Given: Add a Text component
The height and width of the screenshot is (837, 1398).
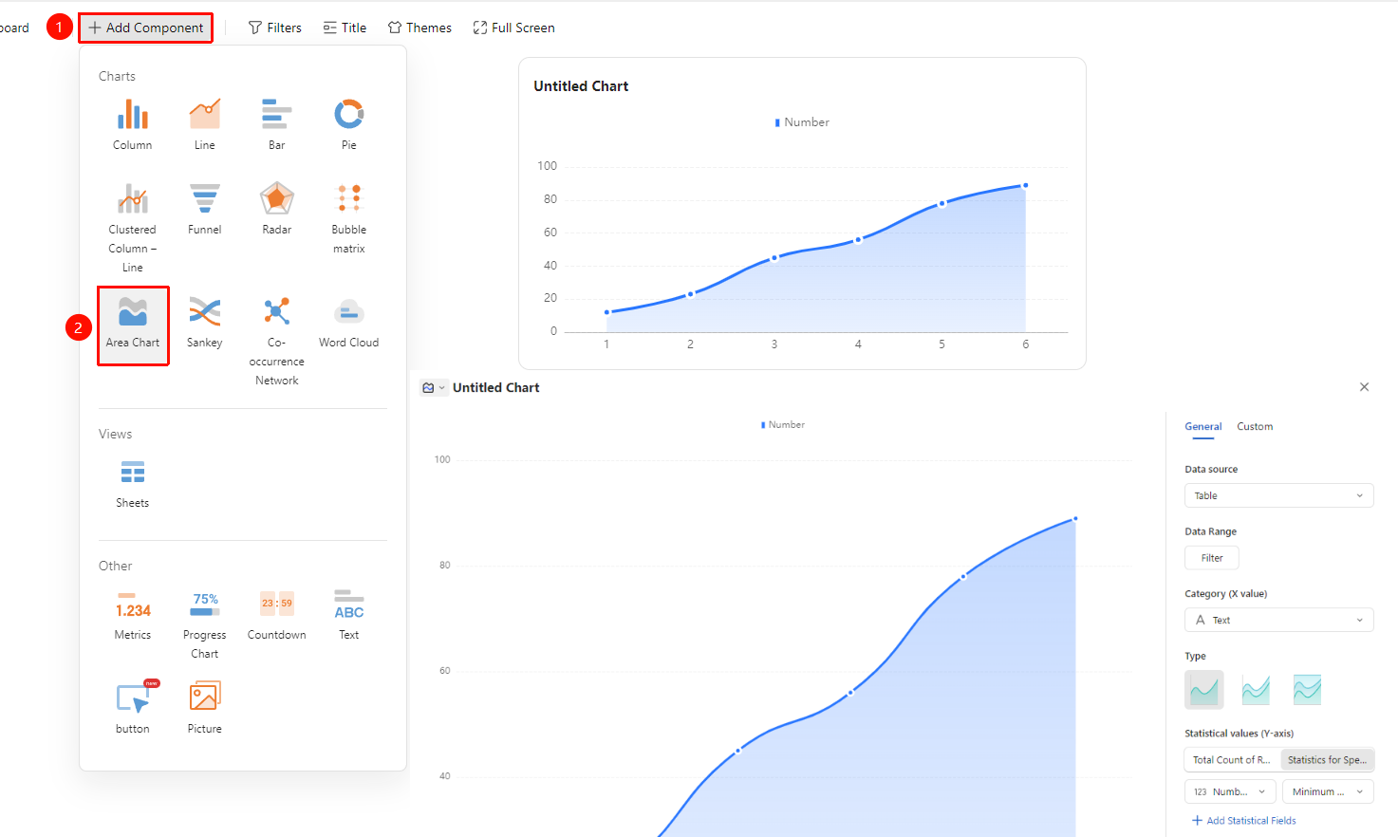Looking at the screenshot, I should pos(349,614).
